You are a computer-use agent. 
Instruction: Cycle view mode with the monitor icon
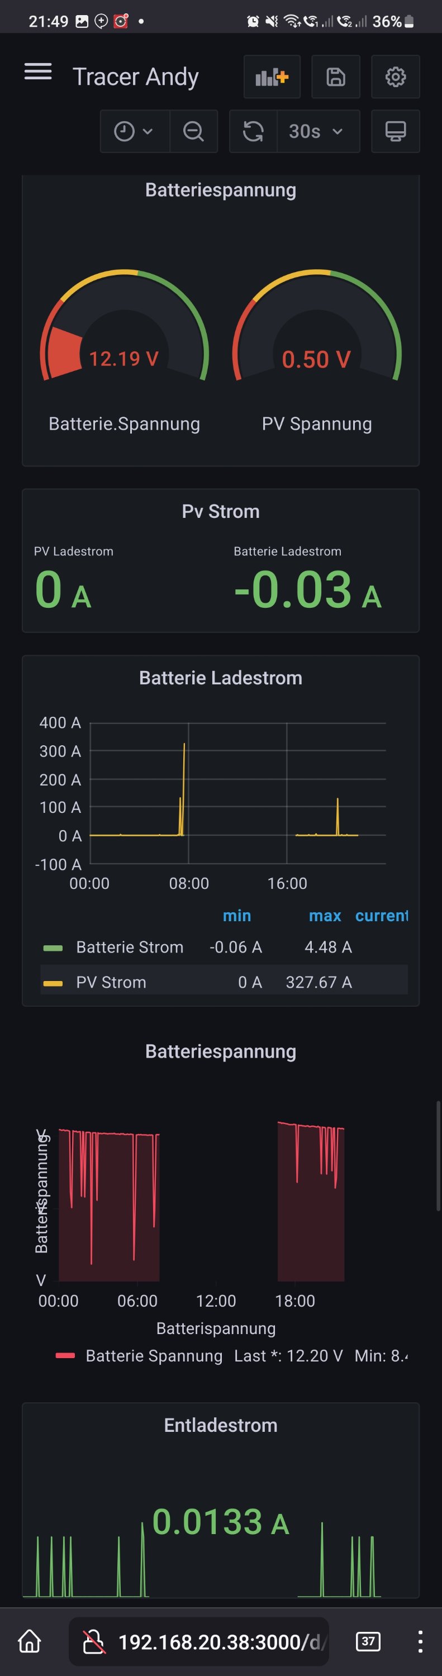pyautogui.click(x=395, y=131)
